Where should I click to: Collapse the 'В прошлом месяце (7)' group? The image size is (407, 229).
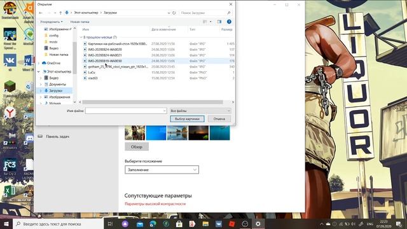[x=81, y=38]
